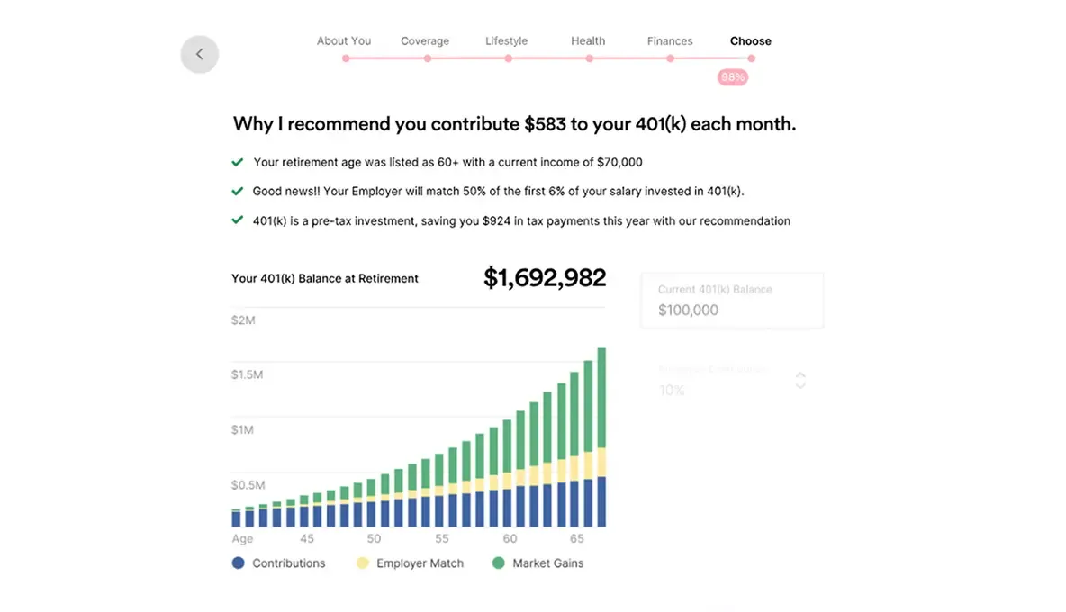This screenshot has width=1066, height=612.
Task: Click the green checkmark beside retirement age
Action: point(238,163)
